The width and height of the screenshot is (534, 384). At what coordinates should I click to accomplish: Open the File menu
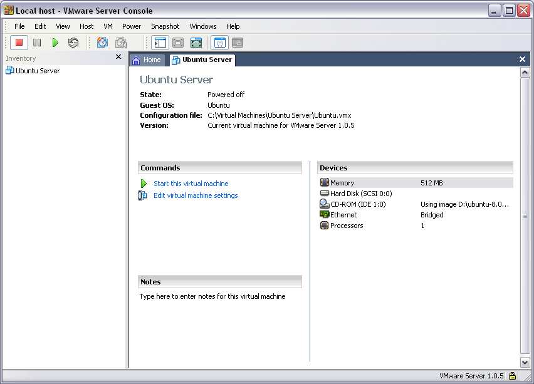coord(19,26)
